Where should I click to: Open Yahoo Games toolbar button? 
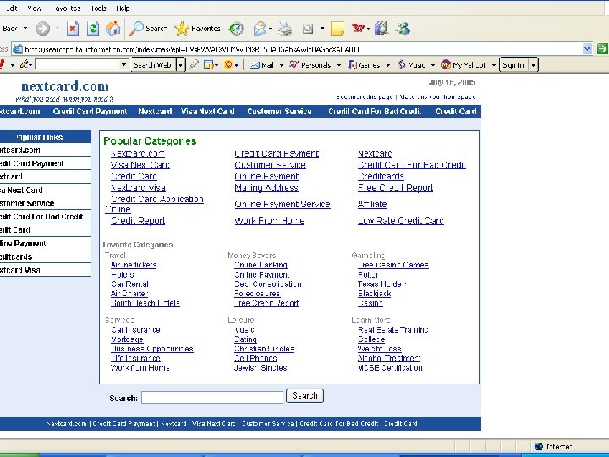pos(364,65)
